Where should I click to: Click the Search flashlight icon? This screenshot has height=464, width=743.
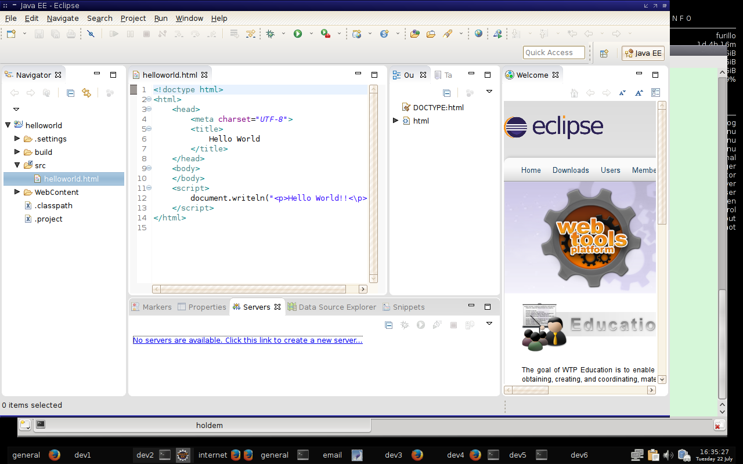448,34
